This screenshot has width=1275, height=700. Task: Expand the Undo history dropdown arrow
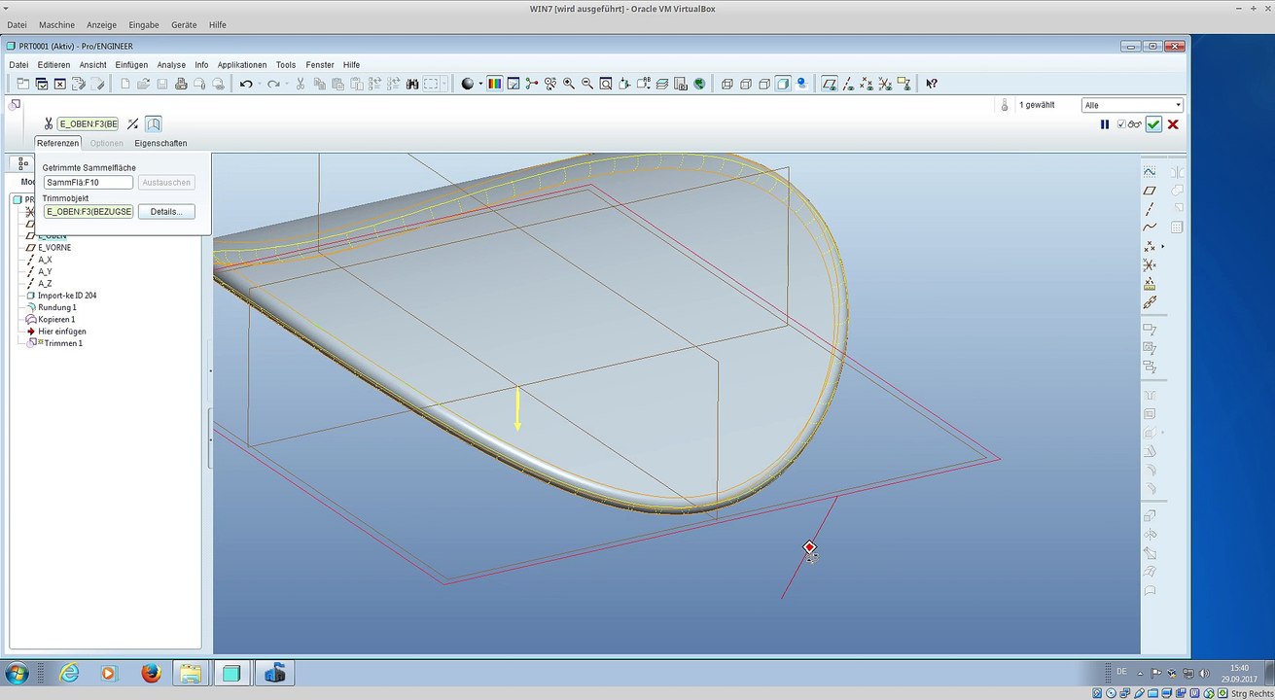(x=259, y=85)
